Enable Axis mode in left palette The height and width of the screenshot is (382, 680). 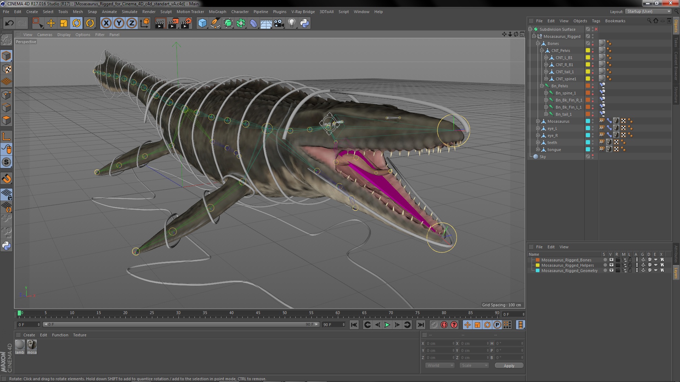pos(6,137)
